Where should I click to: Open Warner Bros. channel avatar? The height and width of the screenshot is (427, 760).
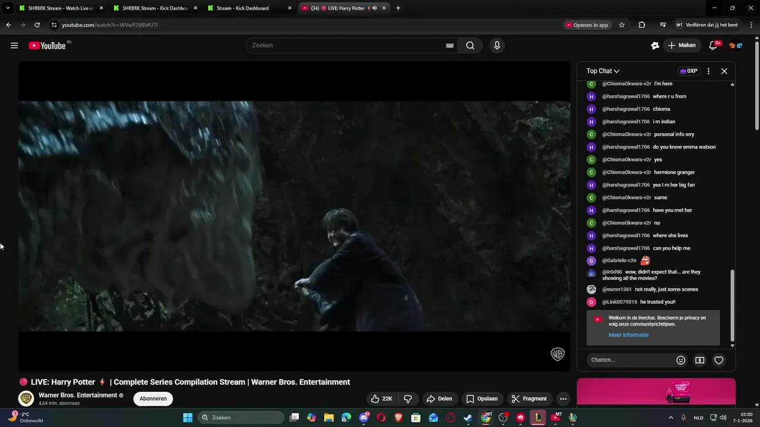(x=26, y=399)
